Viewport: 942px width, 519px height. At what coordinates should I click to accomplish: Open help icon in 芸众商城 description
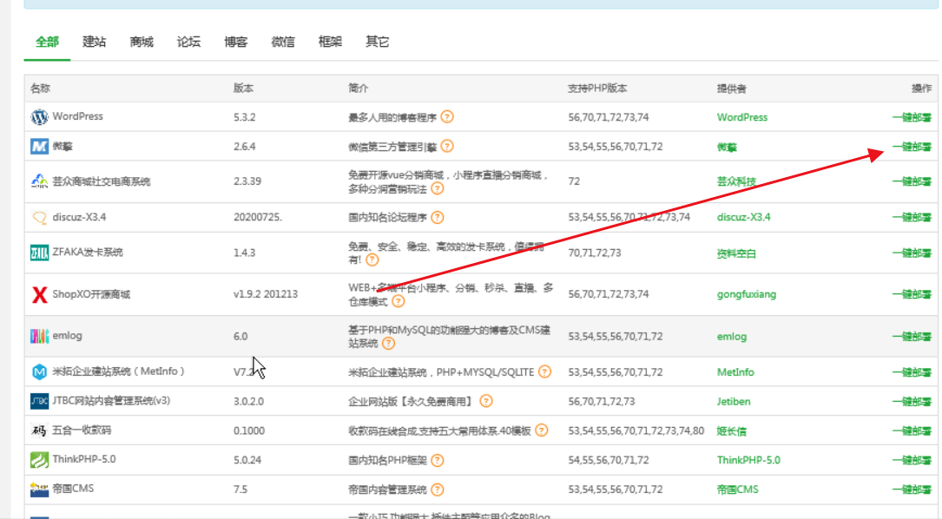[438, 188]
